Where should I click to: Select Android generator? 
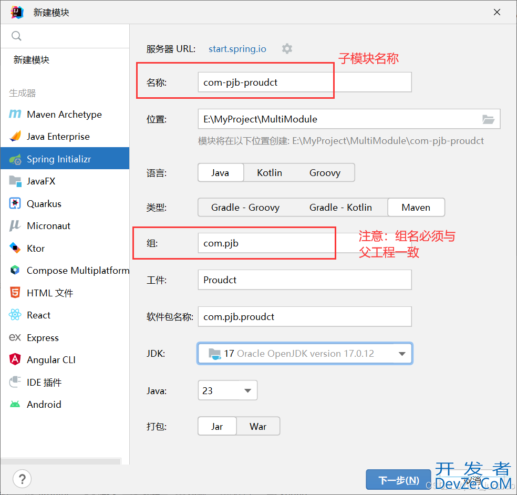[65, 404]
